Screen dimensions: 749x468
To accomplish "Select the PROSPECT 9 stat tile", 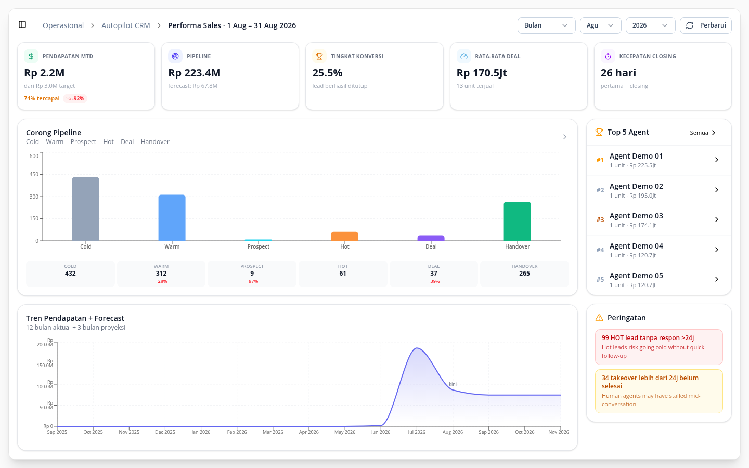I will (x=252, y=274).
